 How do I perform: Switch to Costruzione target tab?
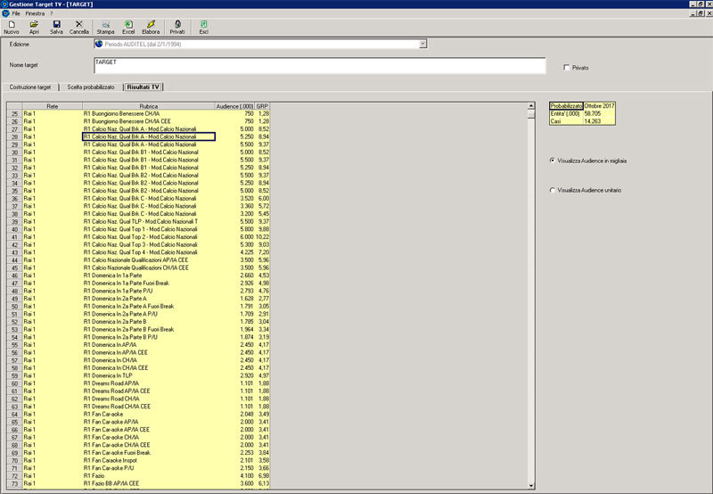pos(31,86)
